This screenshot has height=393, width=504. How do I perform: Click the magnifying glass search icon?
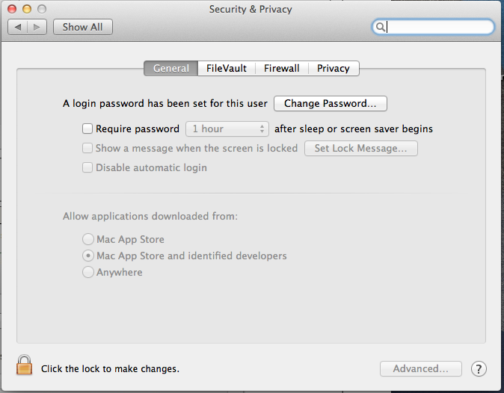tap(381, 27)
